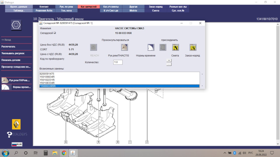Click the main vertical scrollbar down arrow
The width and height of the screenshot is (280, 157).
278,144
